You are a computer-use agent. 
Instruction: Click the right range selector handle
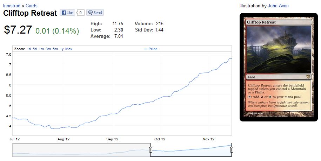pyautogui.click(x=232, y=150)
